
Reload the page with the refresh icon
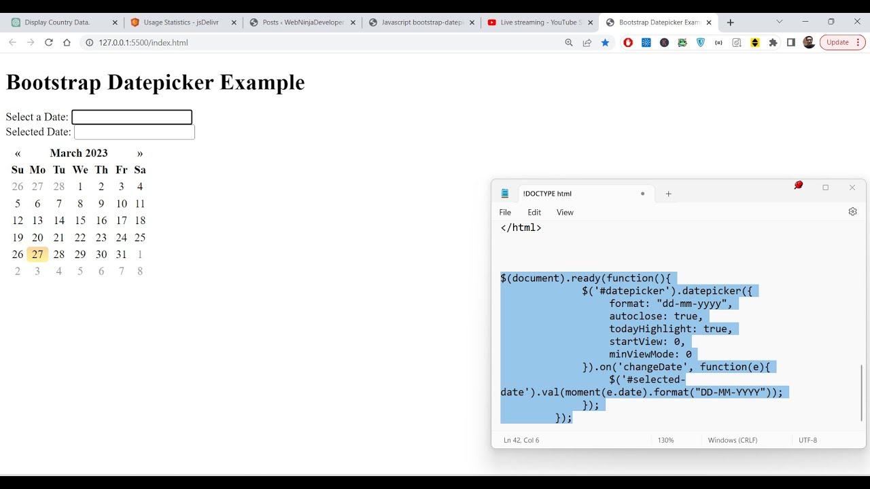pos(48,42)
